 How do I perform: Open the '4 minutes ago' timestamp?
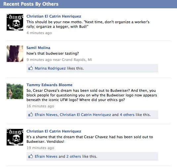39,33
